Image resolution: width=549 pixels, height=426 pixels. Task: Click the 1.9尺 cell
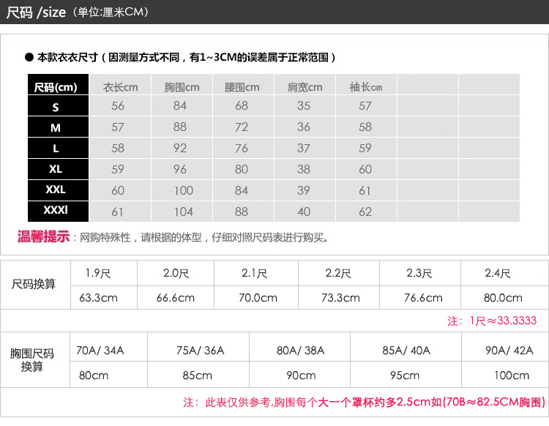coord(98,273)
